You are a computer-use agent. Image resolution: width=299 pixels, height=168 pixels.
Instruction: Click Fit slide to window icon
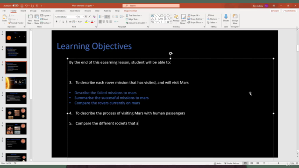pos(297,163)
